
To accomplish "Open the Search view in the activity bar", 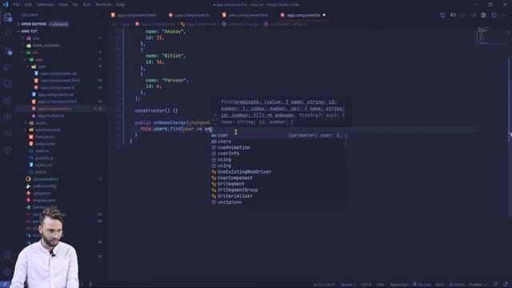I will (x=7, y=33).
